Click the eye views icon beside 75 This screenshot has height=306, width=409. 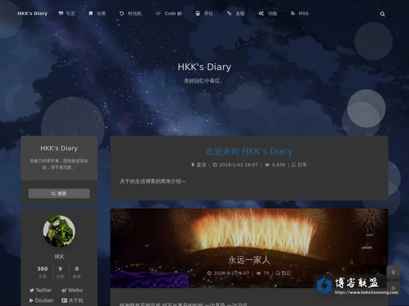[x=259, y=273]
